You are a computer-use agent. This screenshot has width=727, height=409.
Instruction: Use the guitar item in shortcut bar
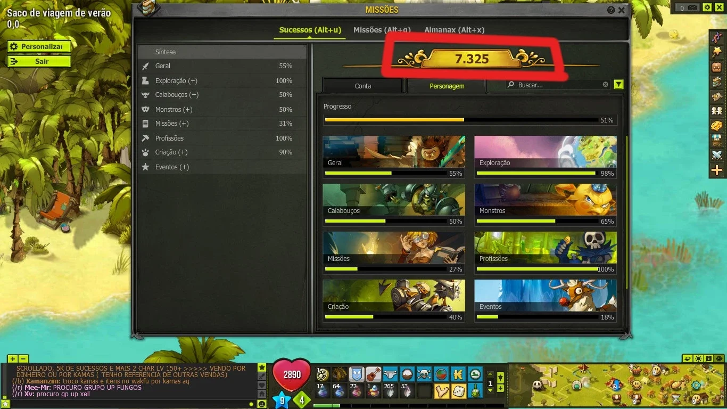(x=373, y=374)
